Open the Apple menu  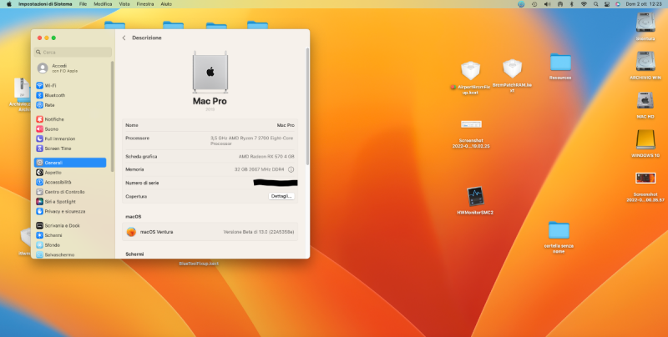(9, 4)
